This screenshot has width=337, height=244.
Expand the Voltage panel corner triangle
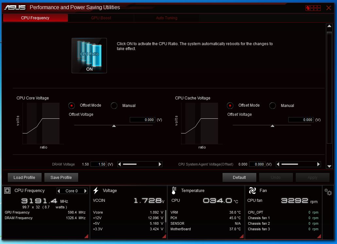(x=164, y=236)
